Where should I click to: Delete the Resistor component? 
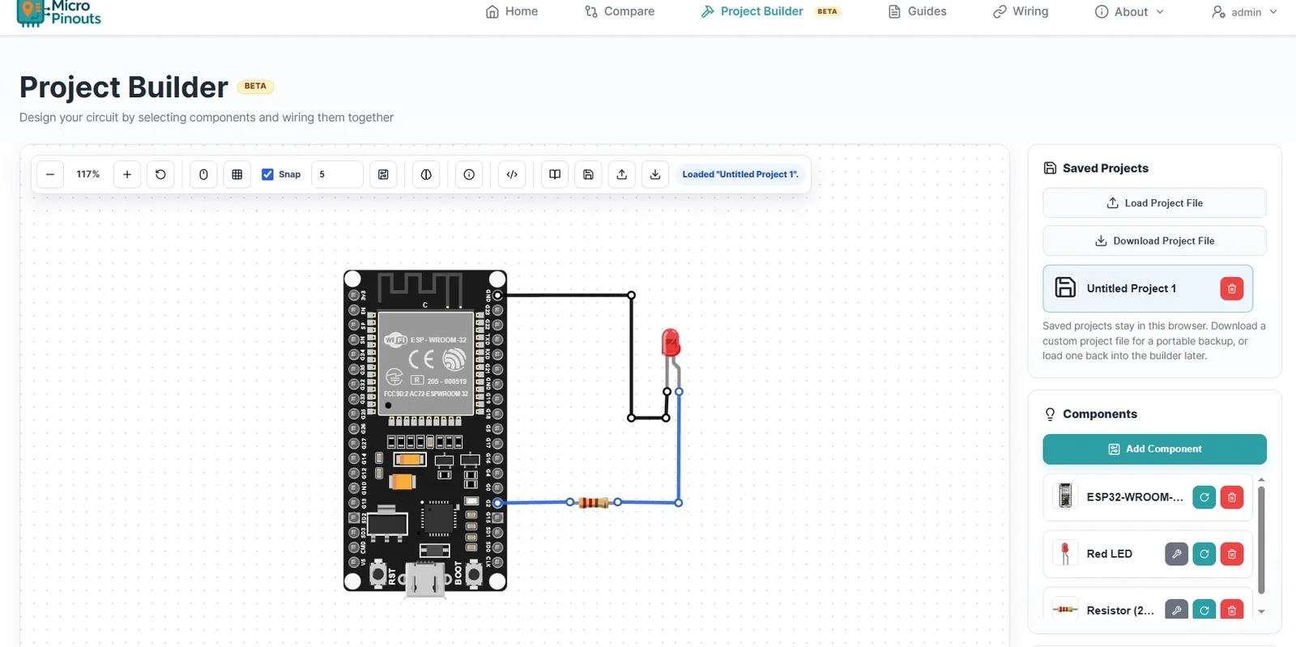1231,610
